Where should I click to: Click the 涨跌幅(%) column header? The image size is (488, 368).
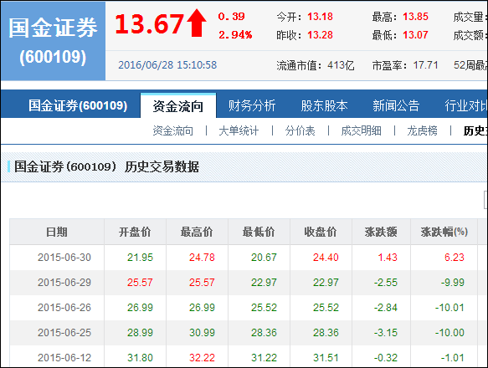[444, 232]
